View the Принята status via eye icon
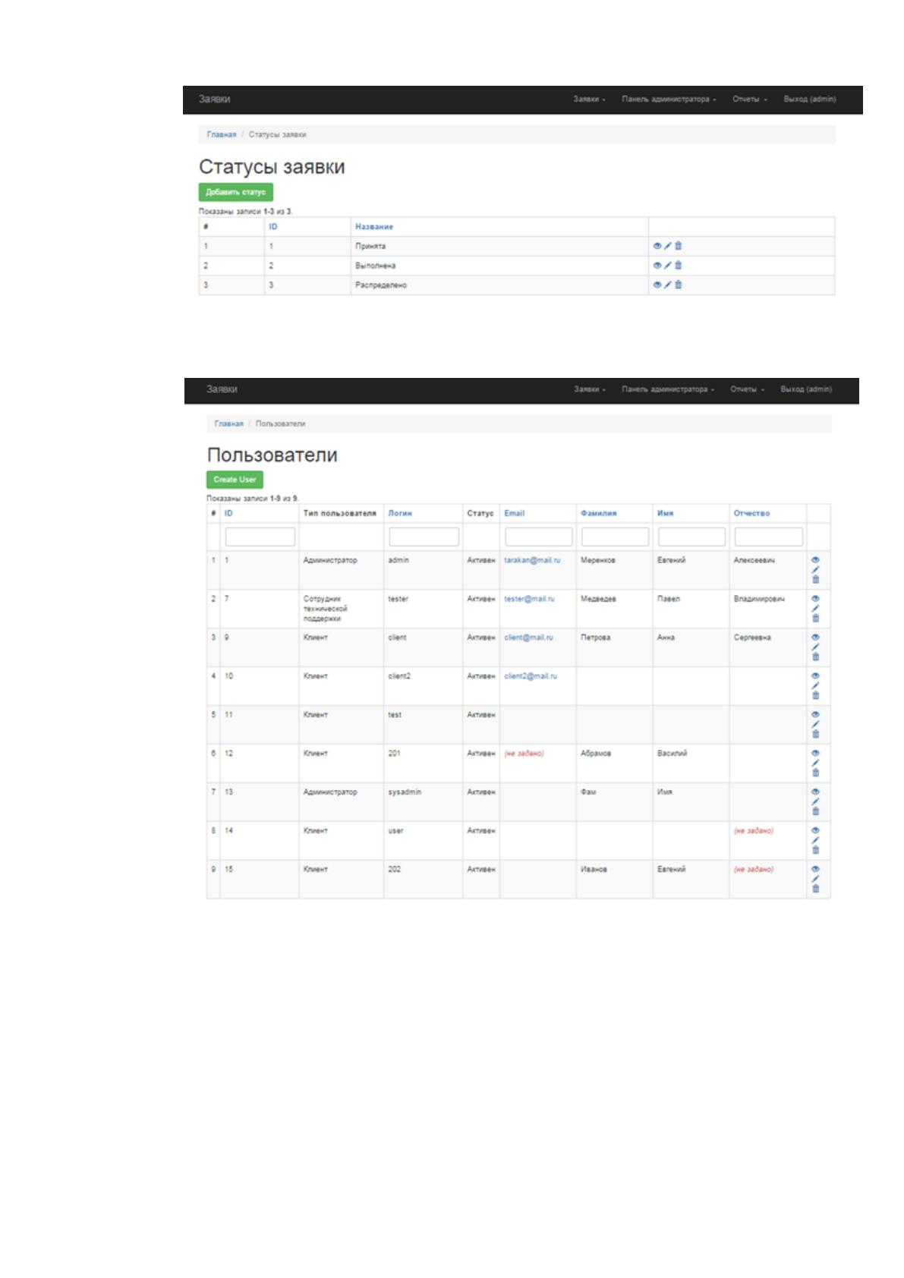 [x=657, y=246]
